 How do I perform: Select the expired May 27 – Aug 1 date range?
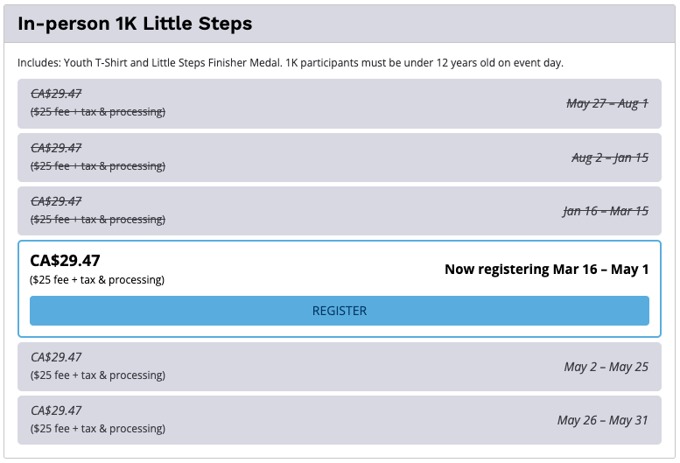[x=606, y=103]
